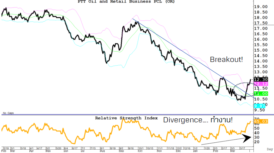Click the 9/16 date marker

[x=131, y=148]
